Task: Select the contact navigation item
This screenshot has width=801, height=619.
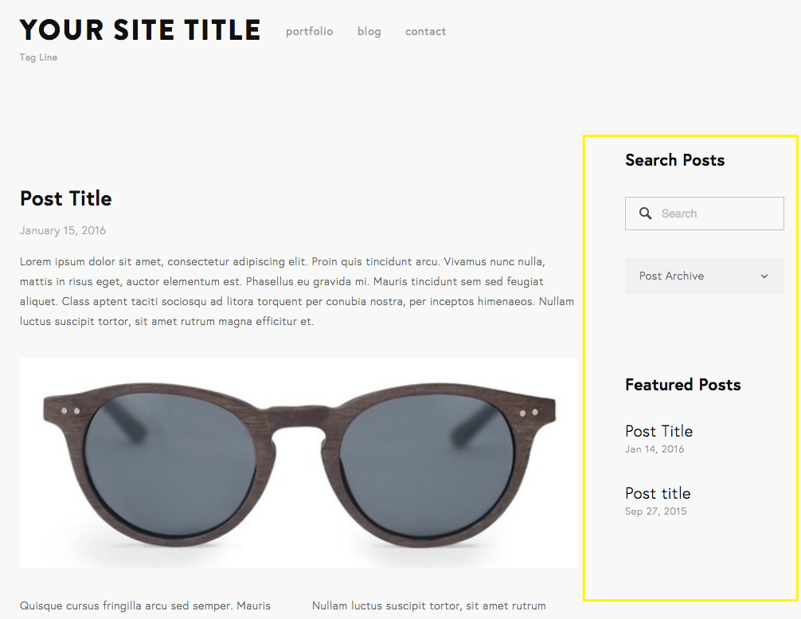Action: coord(425,32)
